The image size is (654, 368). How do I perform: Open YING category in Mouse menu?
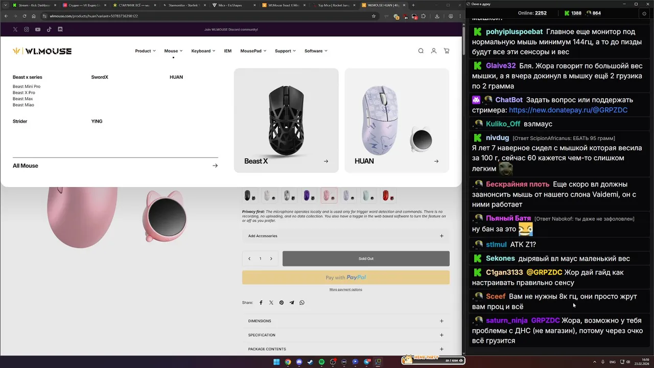pyautogui.click(x=97, y=122)
